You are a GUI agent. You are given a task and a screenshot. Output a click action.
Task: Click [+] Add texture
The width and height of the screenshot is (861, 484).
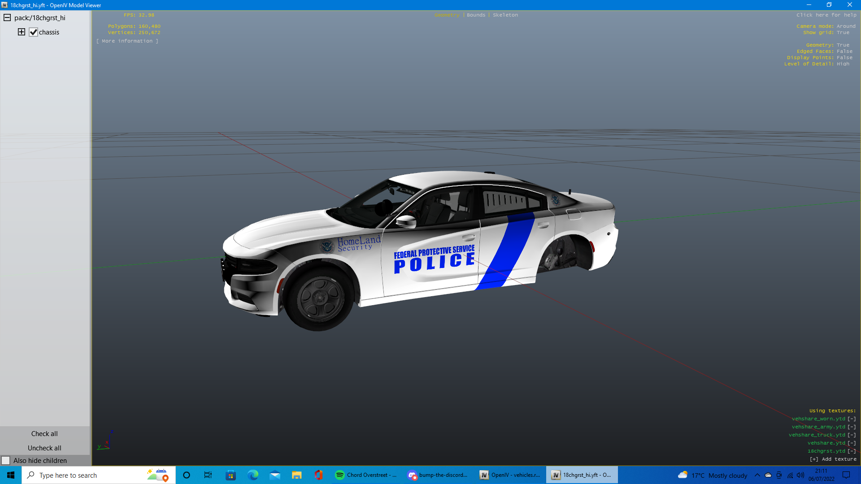click(x=833, y=459)
